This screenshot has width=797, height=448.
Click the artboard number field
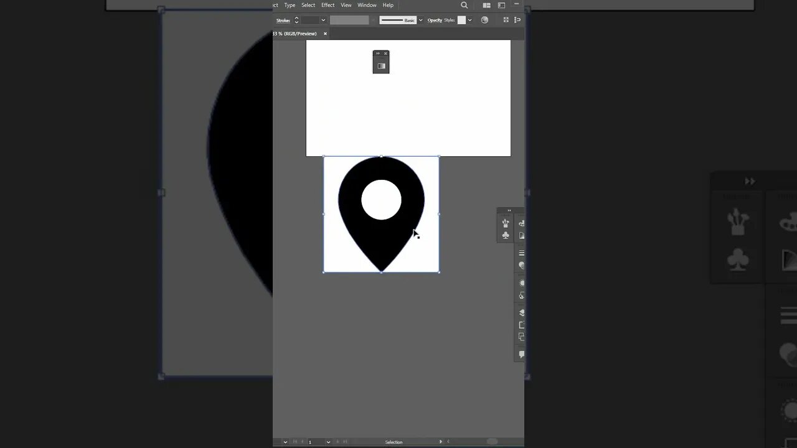point(316,442)
